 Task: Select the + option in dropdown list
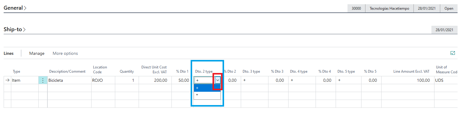[x=207, y=88]
